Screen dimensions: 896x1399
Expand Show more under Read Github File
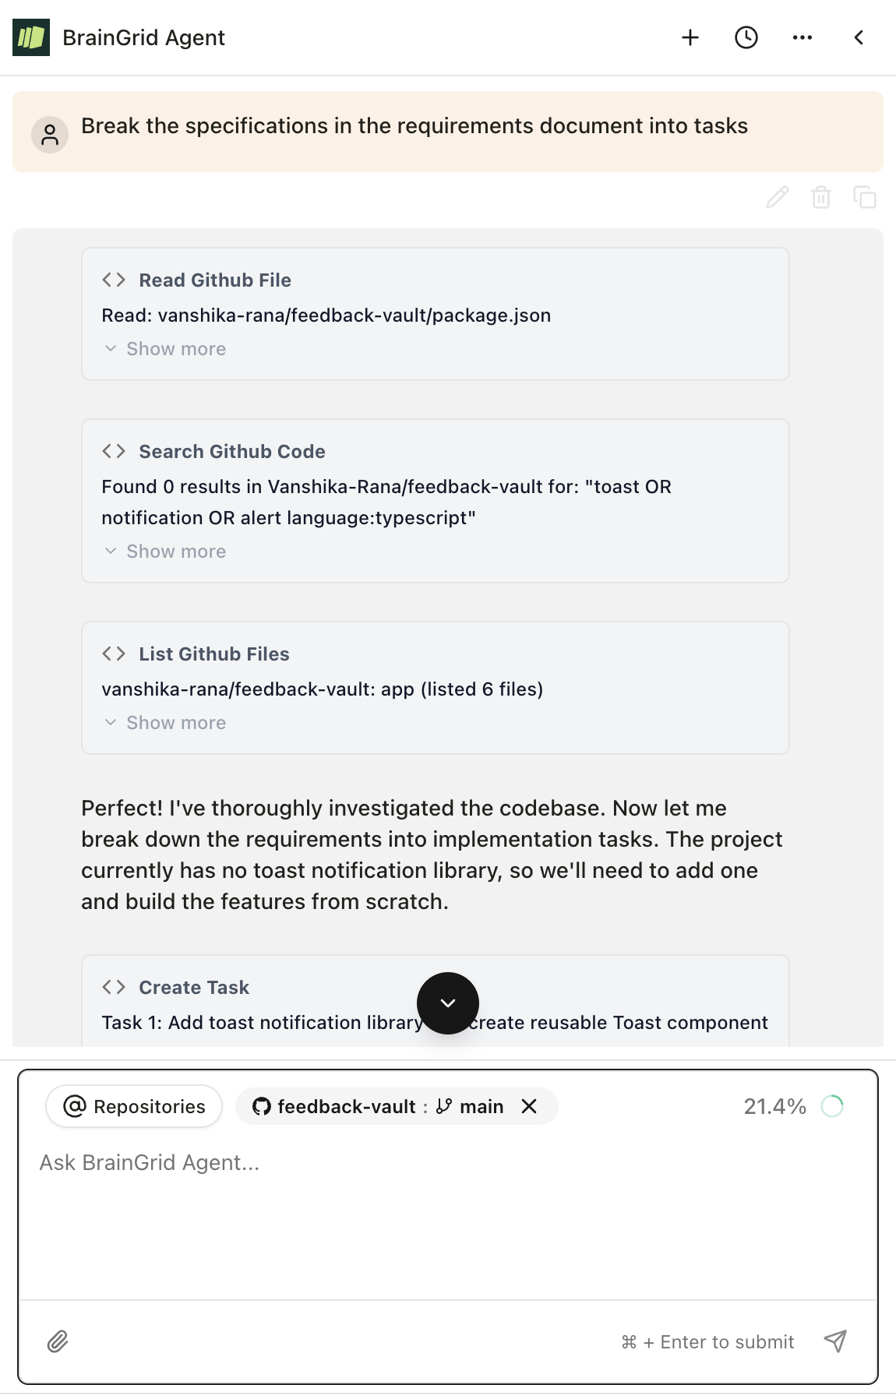click(x=164, y=348)
